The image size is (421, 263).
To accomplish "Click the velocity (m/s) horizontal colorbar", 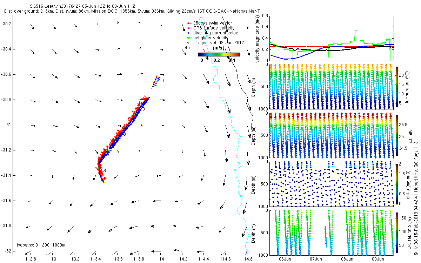I will tap(219, 54).
